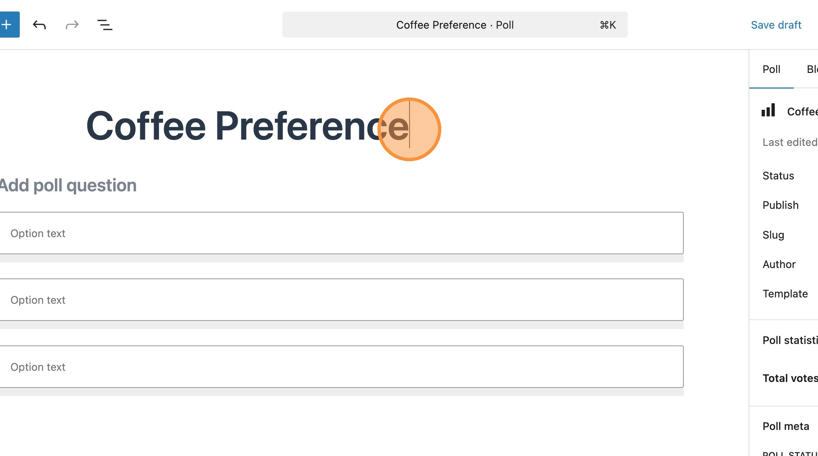Click the Status row in the sidebar
This screenshot has height=456, width=818.
click(778, 176)
